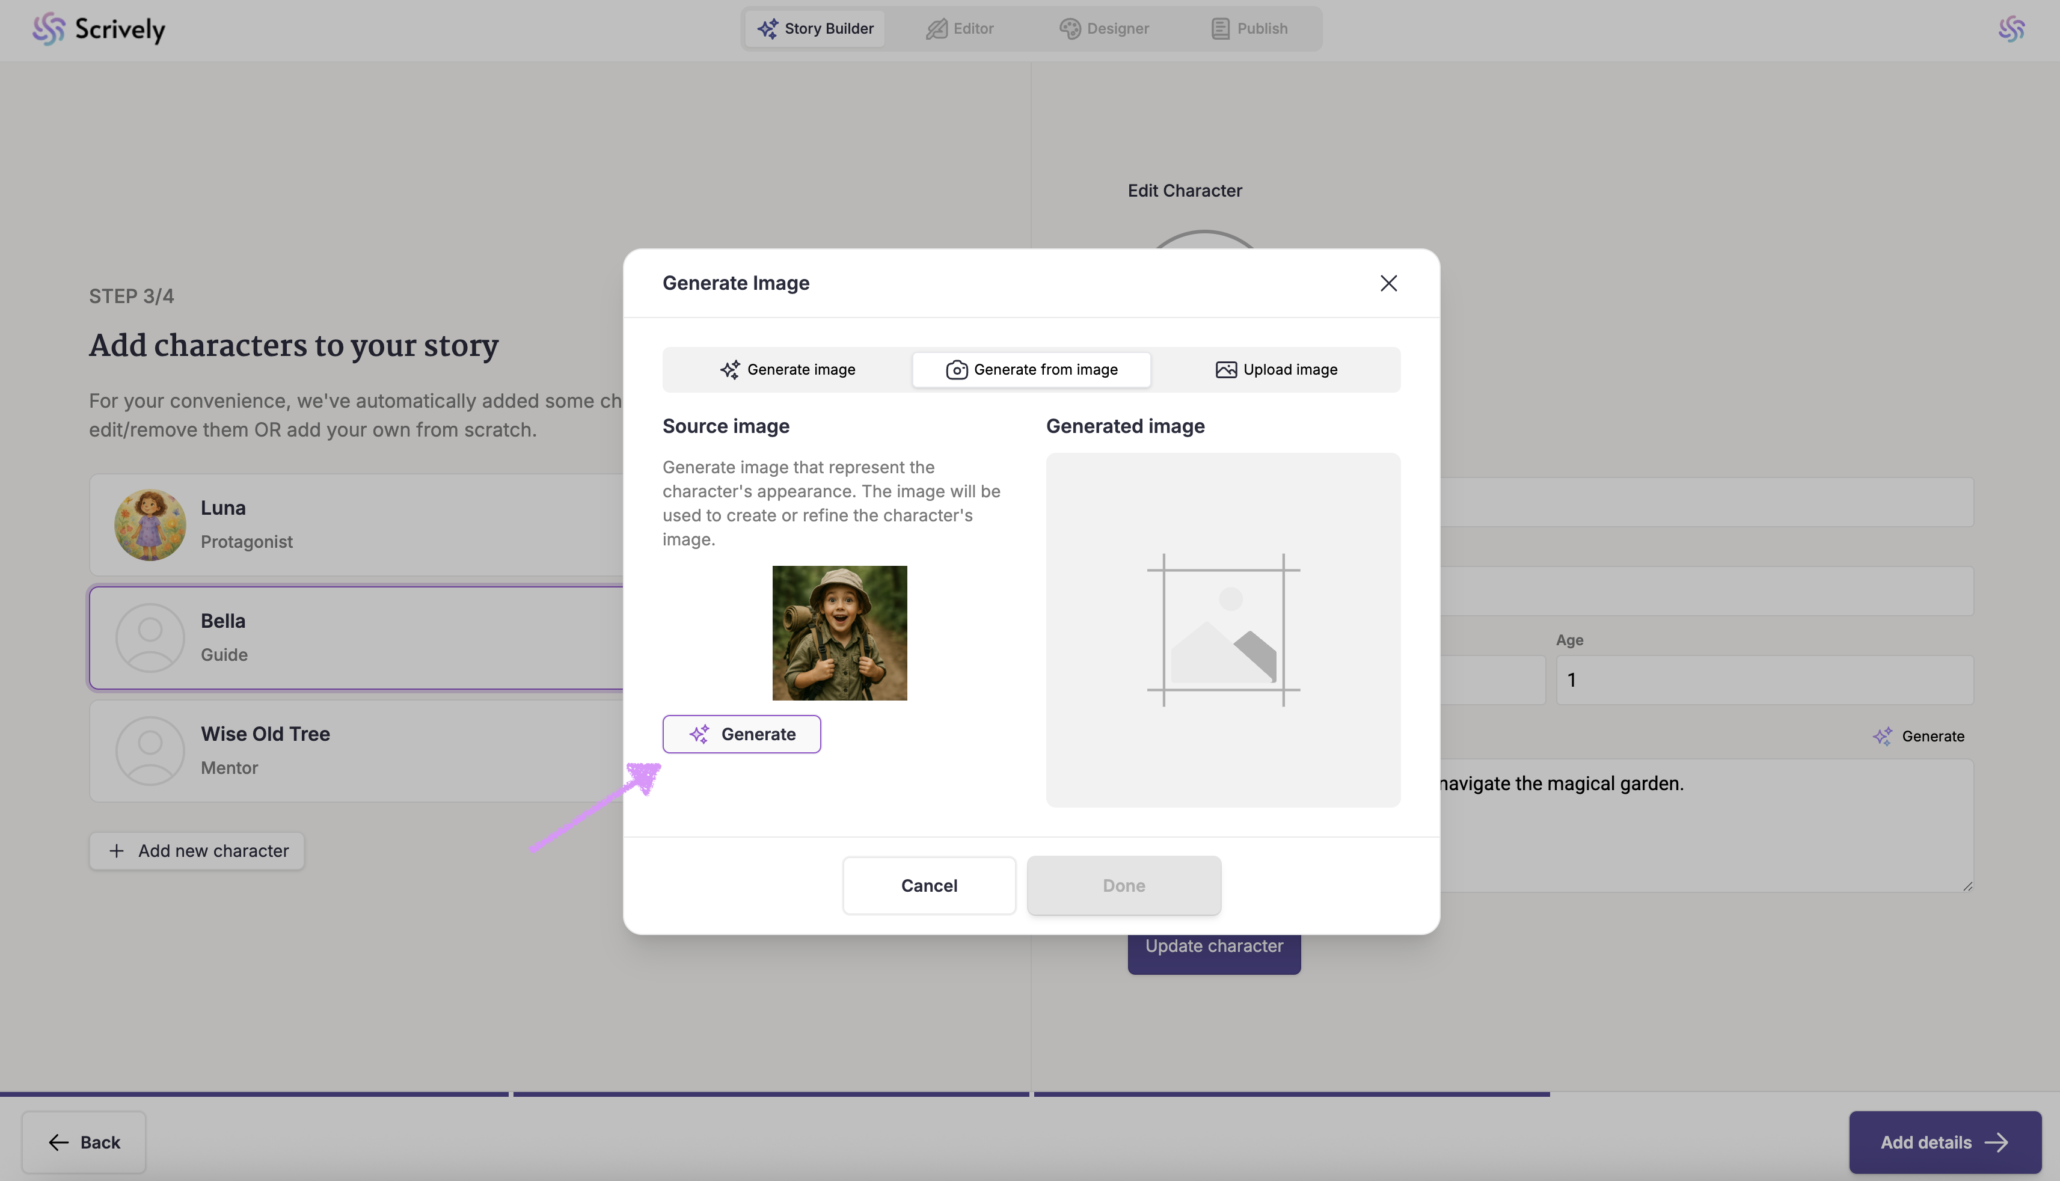2060x1181 pixels.
Task: Click Bella's empty avatar icon
Action: [150, 637]
